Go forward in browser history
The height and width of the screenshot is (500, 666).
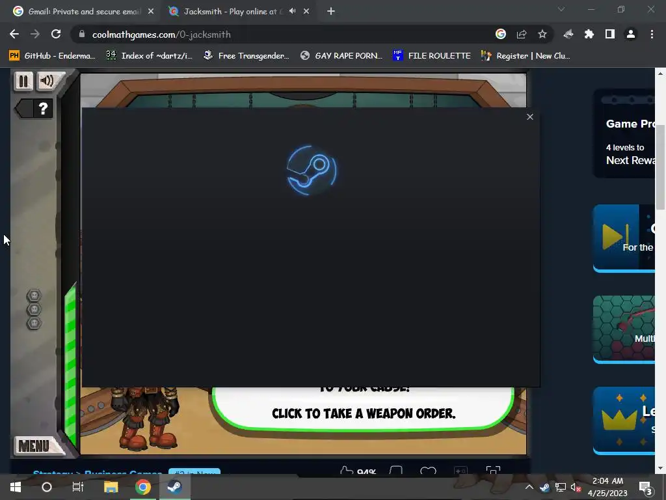tap(35, 34)
